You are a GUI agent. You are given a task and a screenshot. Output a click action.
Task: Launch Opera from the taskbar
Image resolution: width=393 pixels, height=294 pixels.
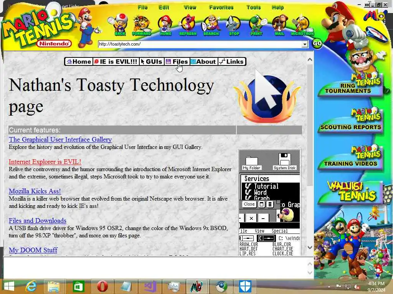point(102,286)
